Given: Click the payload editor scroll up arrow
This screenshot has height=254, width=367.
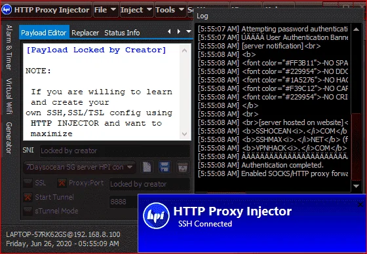Looking at the screenshot, I should [184, 50].
